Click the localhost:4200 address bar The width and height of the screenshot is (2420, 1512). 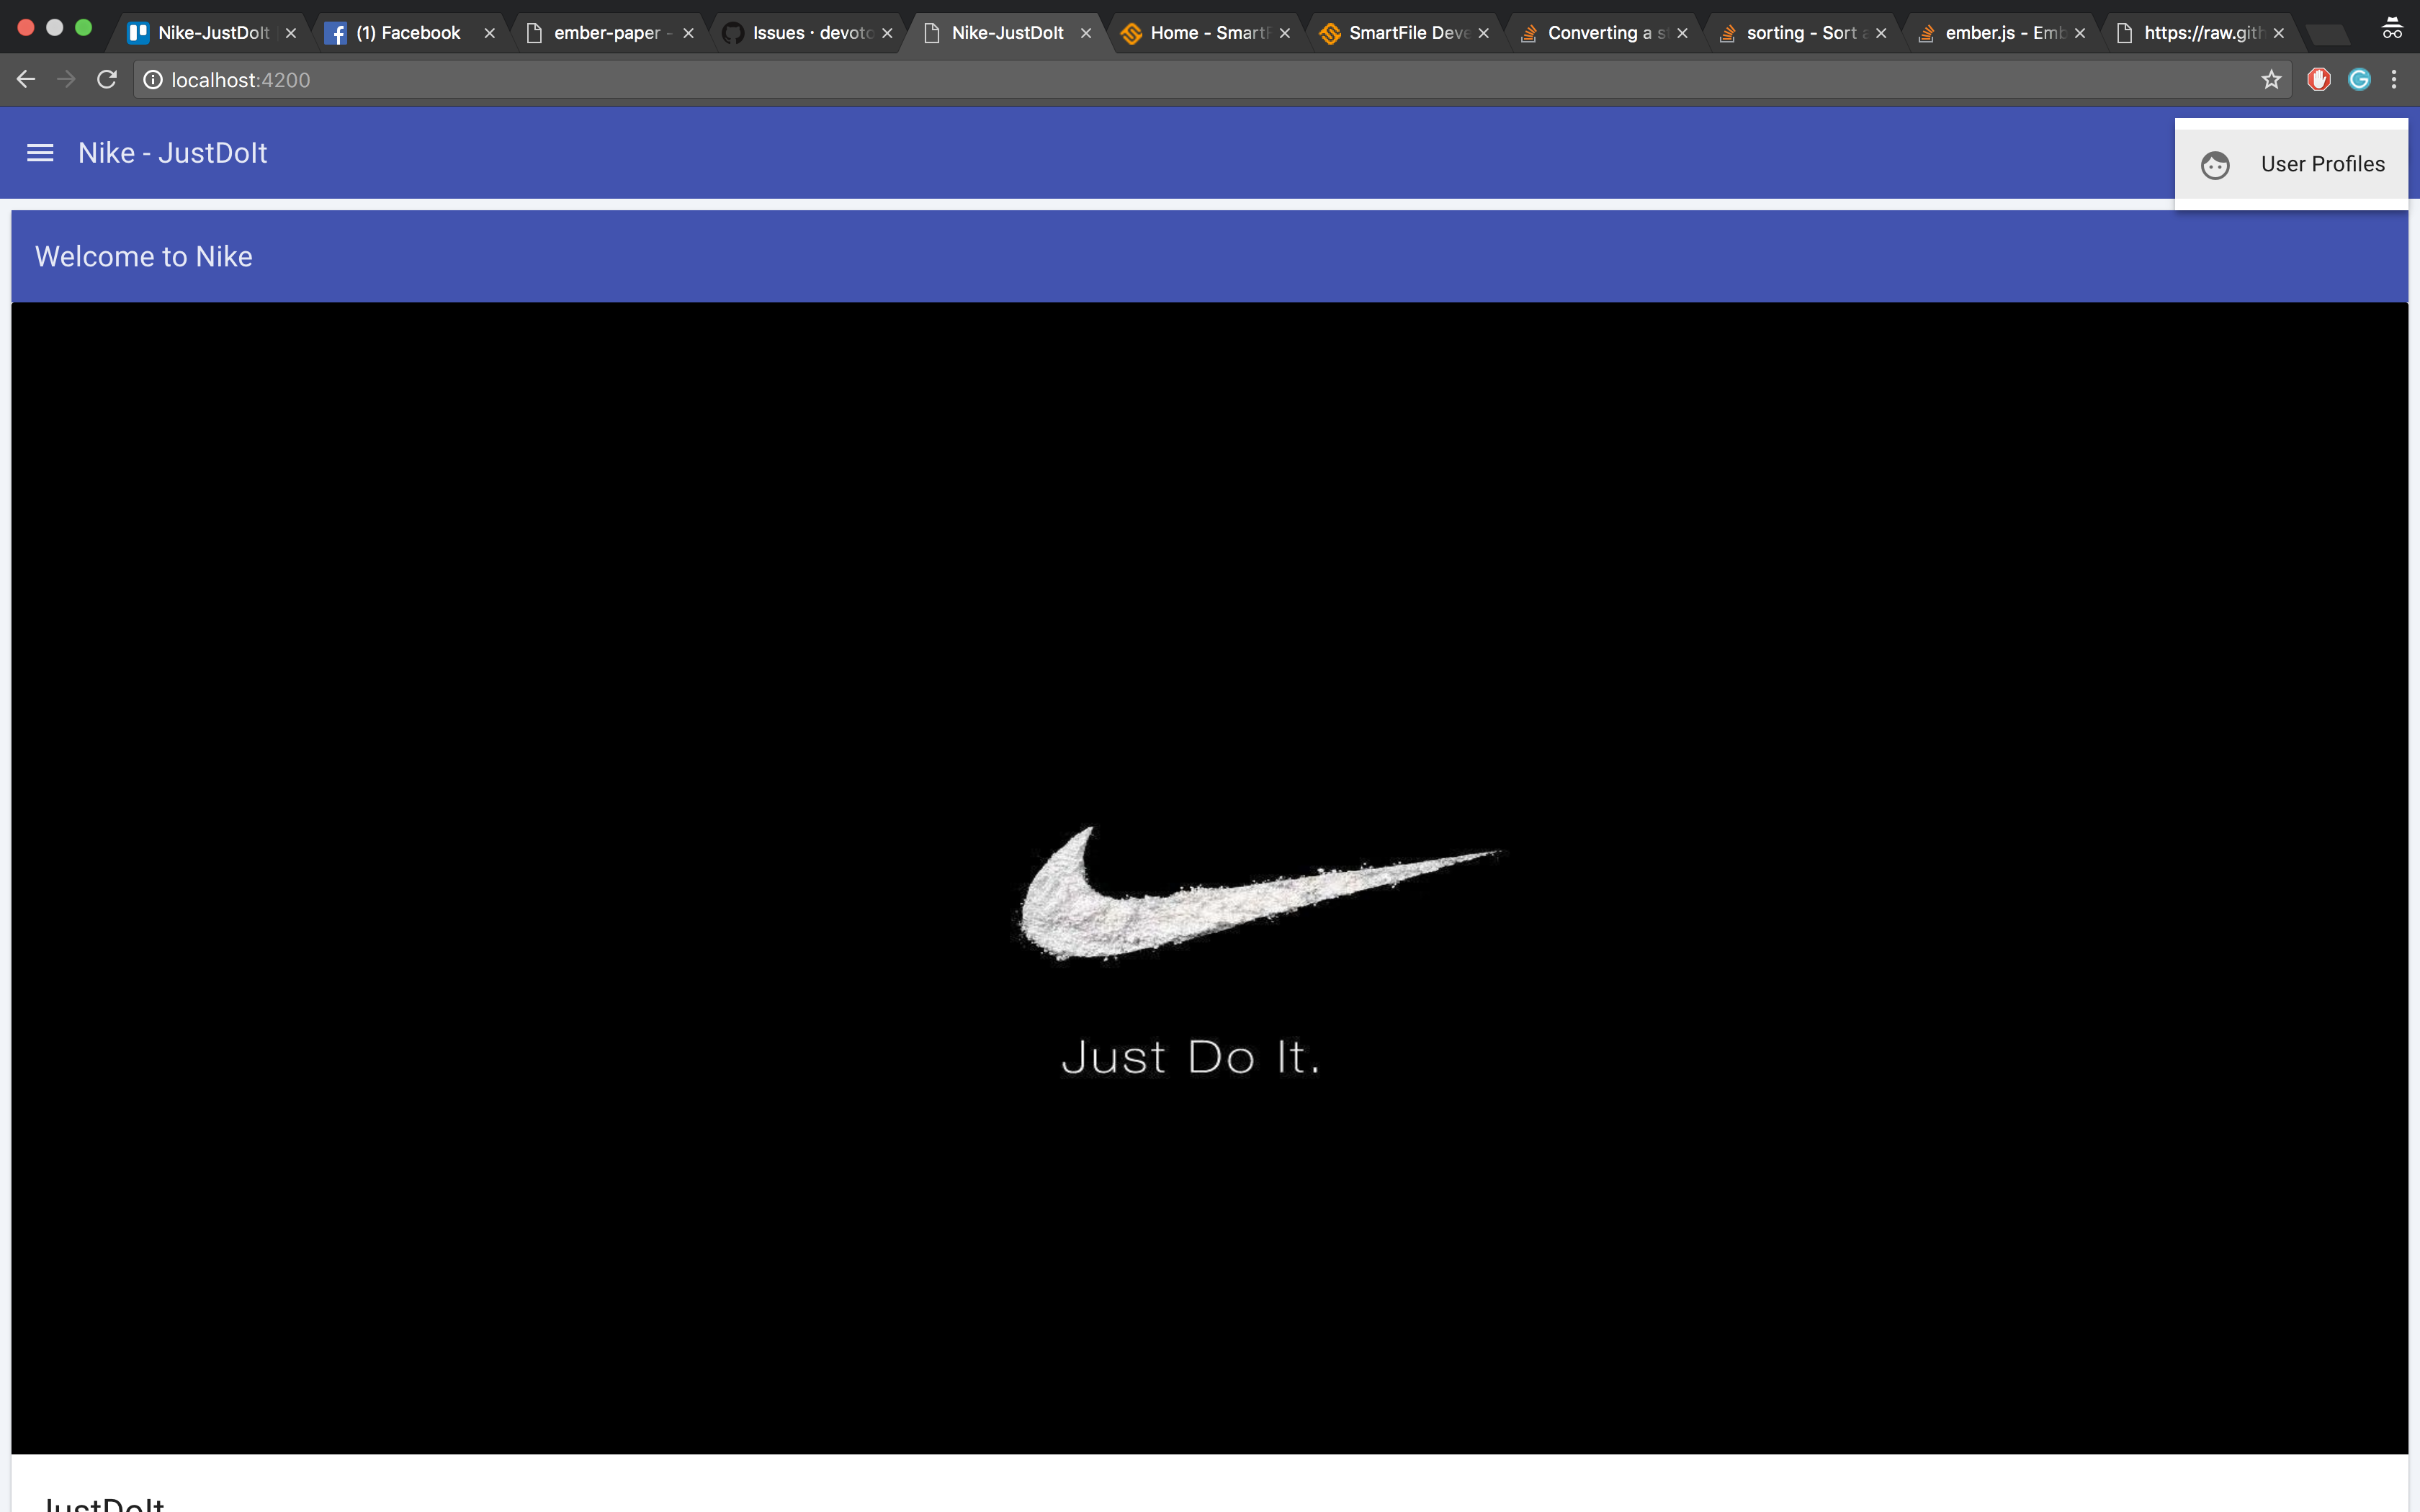click(1200, 80)
